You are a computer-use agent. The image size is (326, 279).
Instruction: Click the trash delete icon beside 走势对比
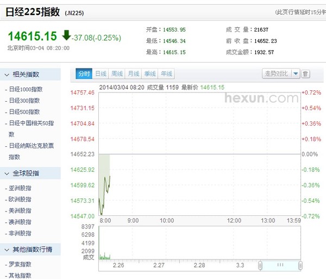pyautogui.click(x=306, y=74)
